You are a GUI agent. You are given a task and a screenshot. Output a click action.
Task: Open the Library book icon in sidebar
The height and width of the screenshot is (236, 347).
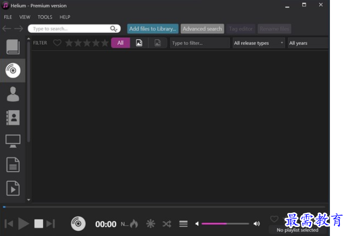13,47
